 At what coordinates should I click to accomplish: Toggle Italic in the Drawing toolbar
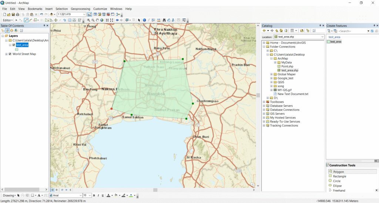click(x=98, y=196)
